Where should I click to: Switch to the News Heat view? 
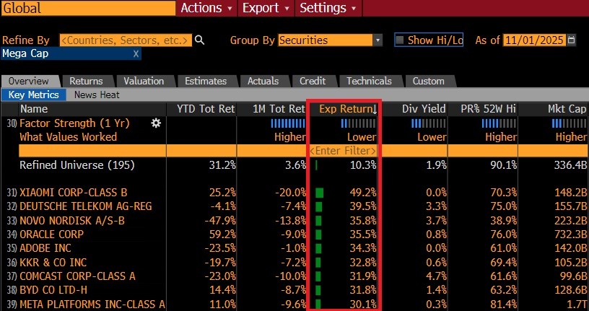click(97, 95)
